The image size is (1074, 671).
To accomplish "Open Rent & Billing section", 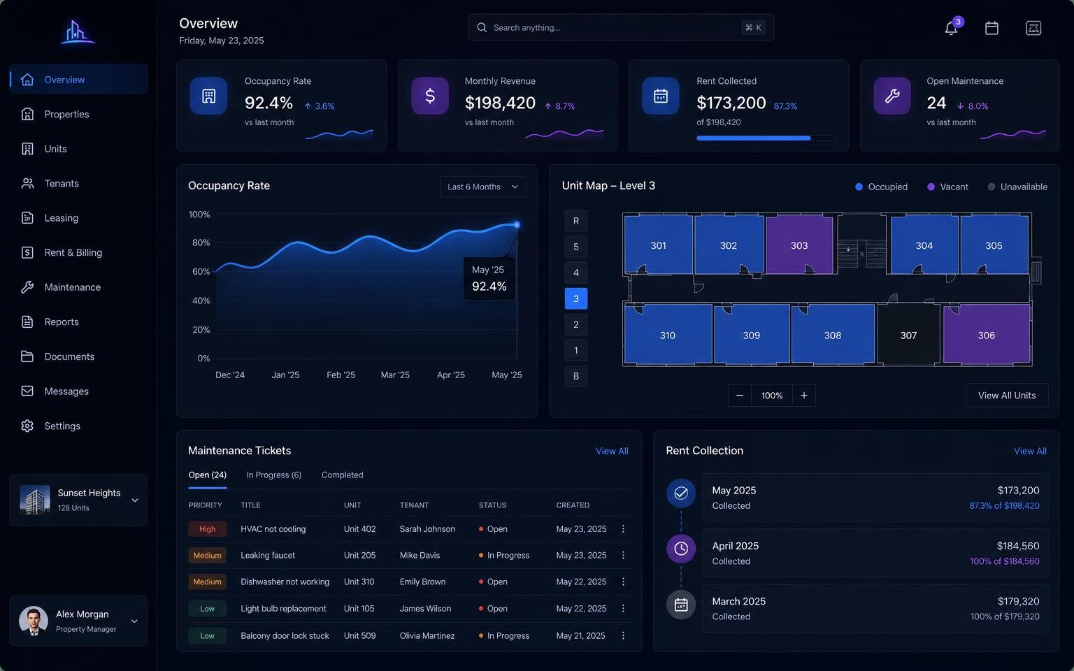I will (79, 252).
